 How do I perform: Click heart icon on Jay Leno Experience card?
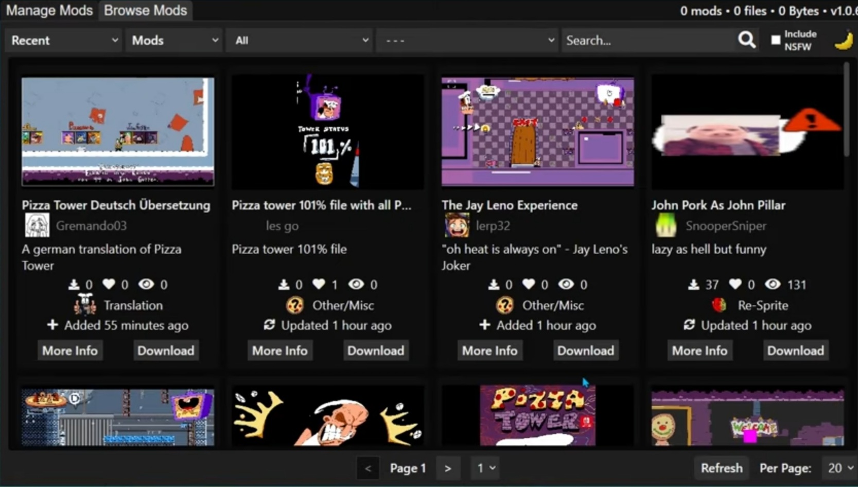click(529, 284)
